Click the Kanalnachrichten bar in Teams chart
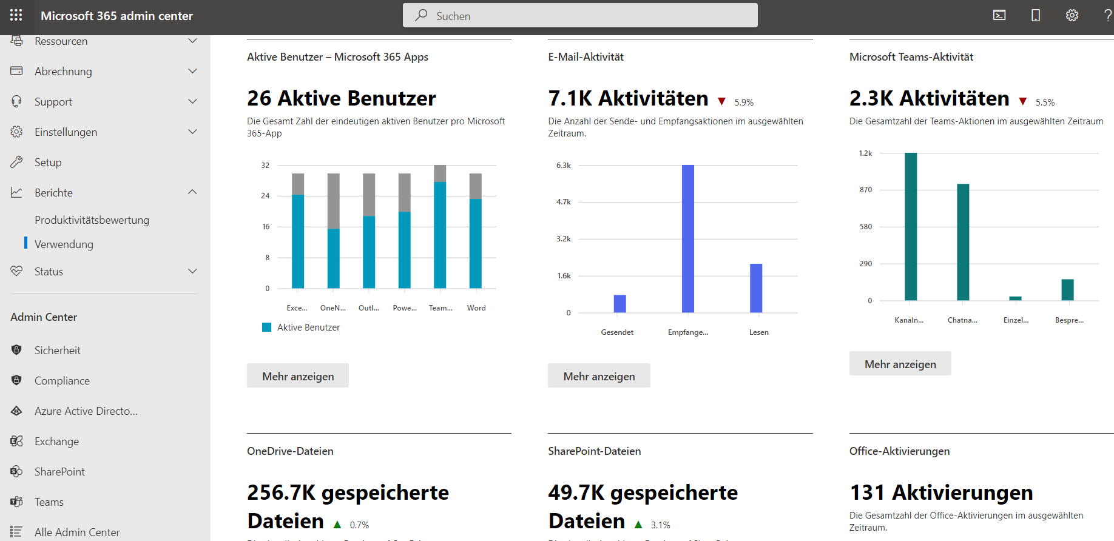This screenshot has width=1114, height=541. coord(911,227)
